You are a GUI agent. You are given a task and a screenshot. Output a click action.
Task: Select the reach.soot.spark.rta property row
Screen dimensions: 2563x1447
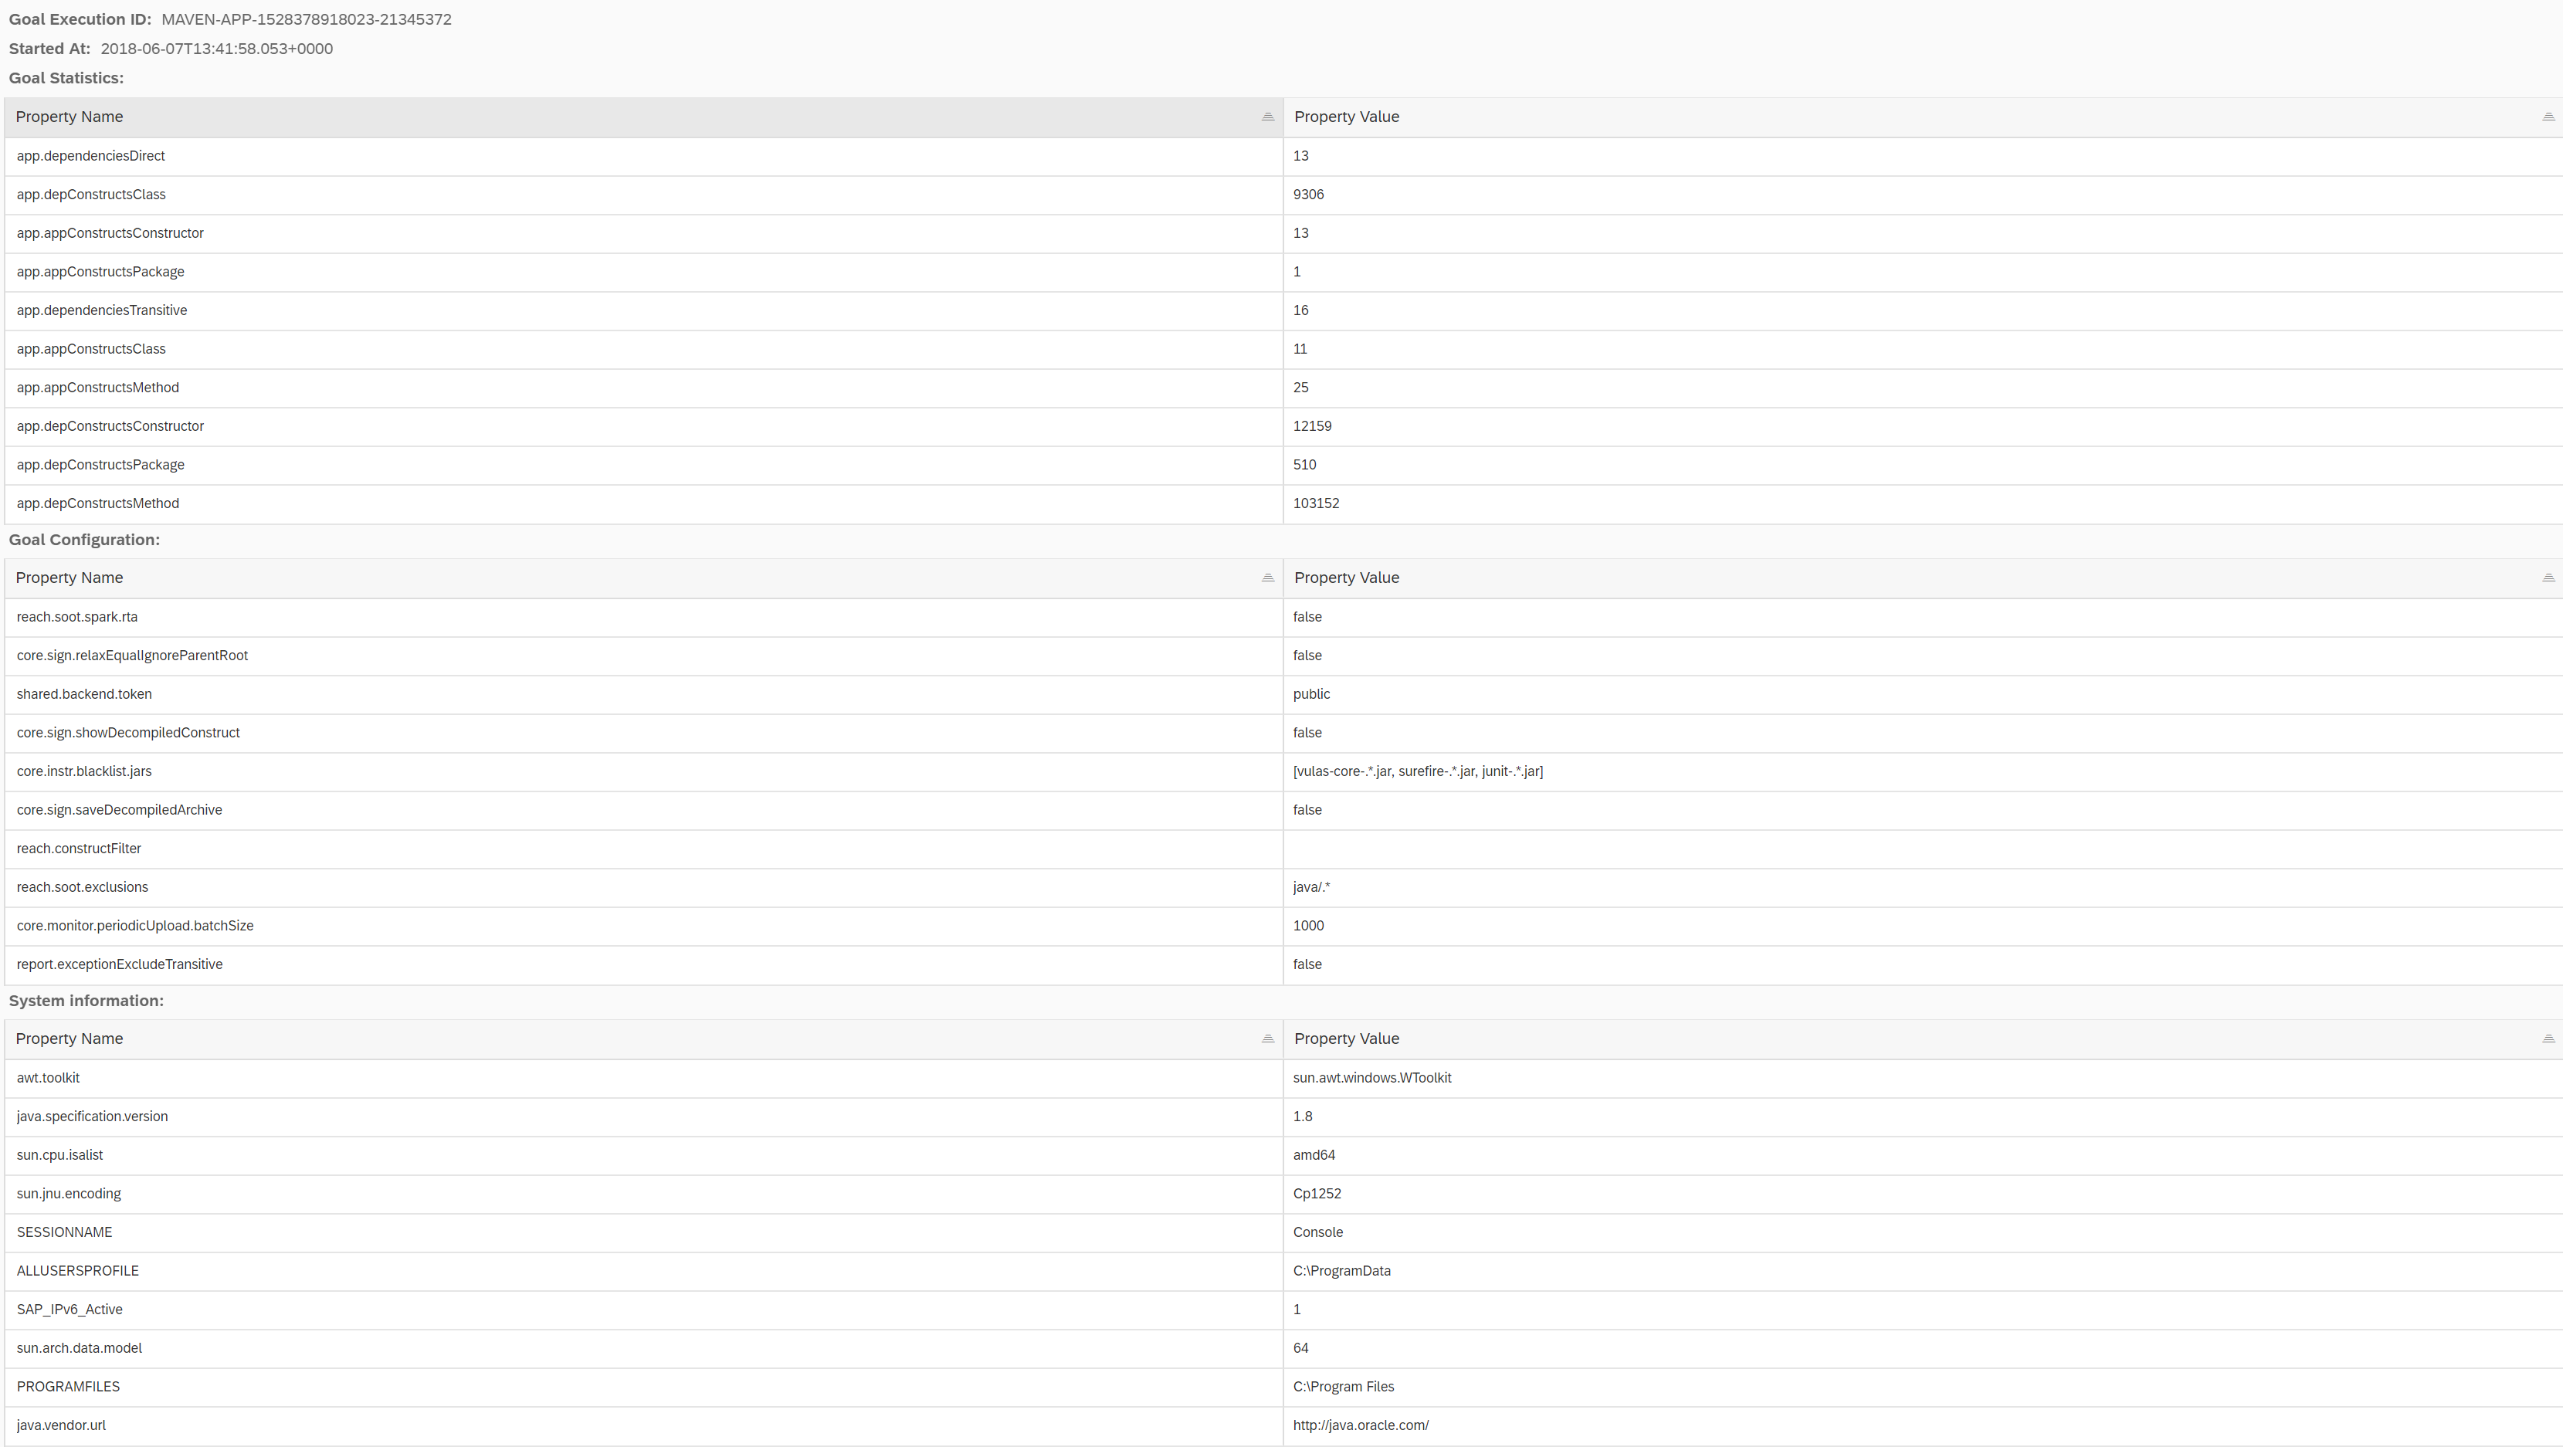[x=76, y=617]
